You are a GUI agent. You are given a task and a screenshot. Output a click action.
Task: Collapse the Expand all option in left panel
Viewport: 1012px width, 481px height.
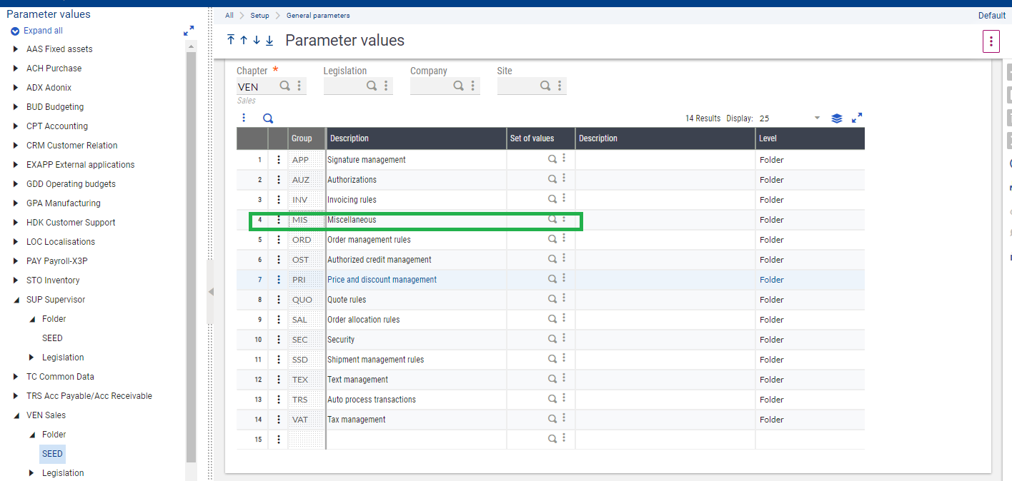pyautogui.click(x=14, y=31)
